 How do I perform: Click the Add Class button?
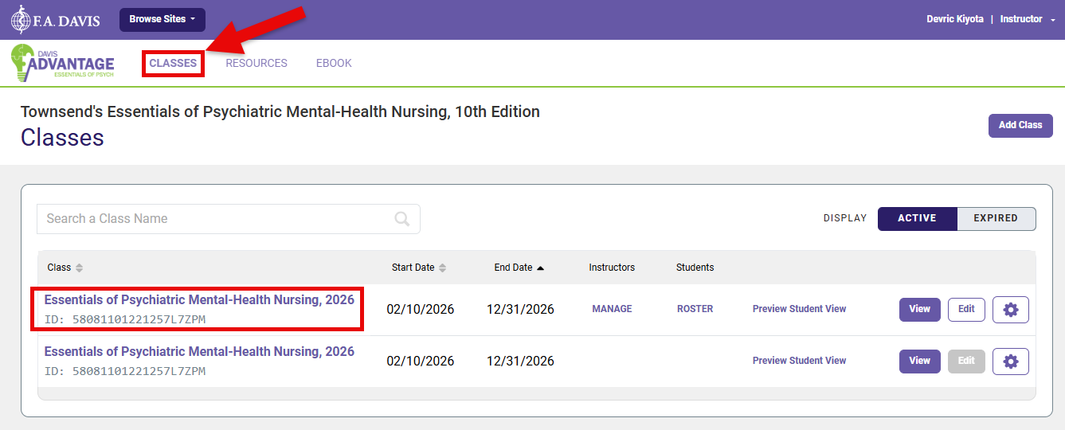point(1020,125)
